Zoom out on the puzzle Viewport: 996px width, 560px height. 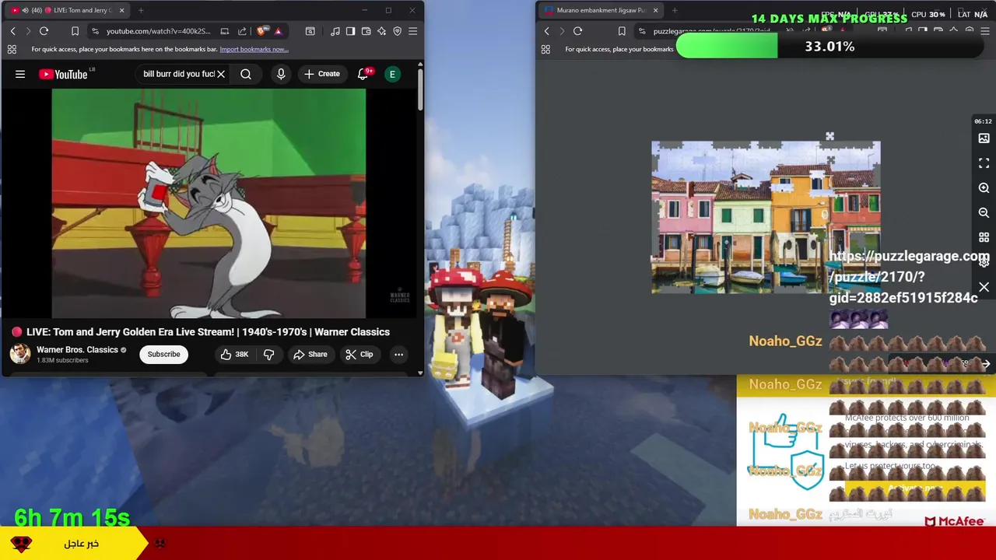click(984, 212)
